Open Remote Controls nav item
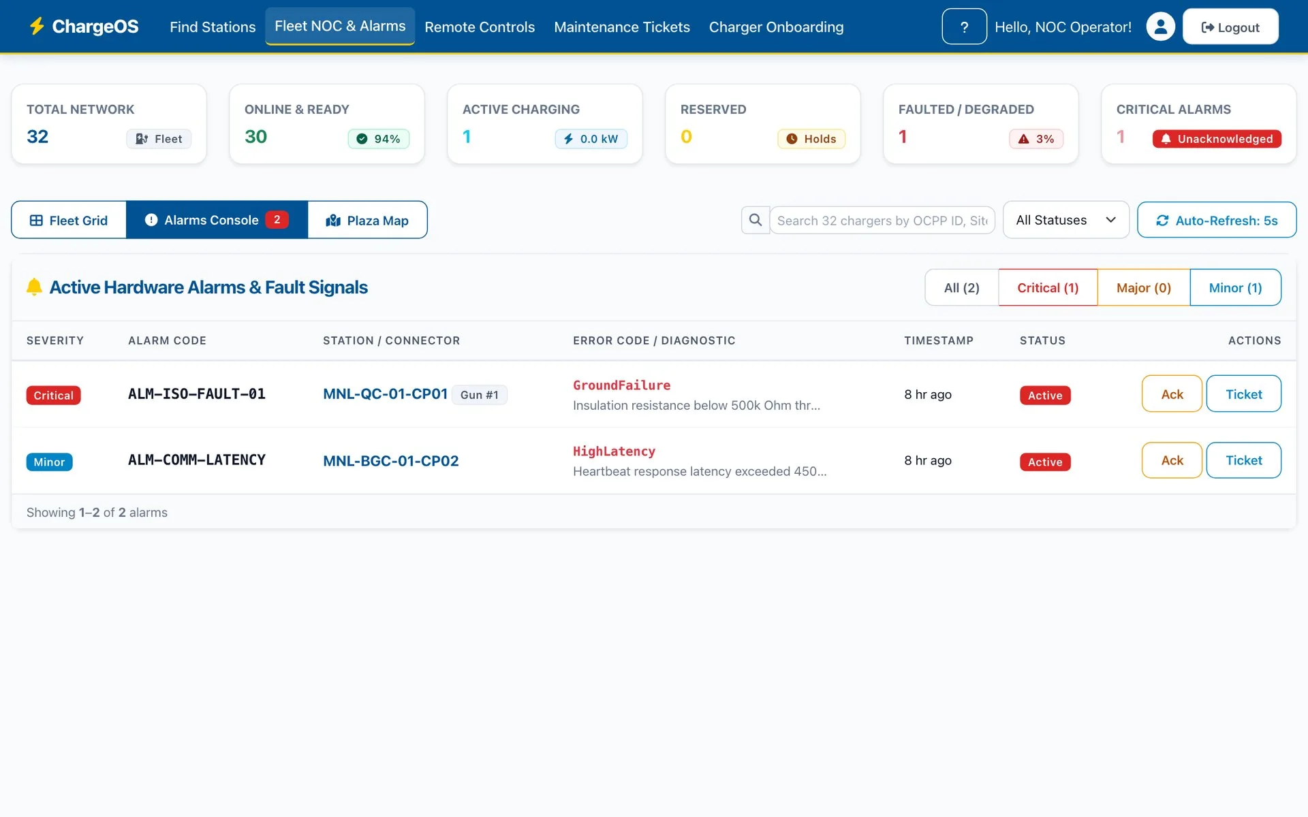The image size is (1308, 817). (480, 27)
